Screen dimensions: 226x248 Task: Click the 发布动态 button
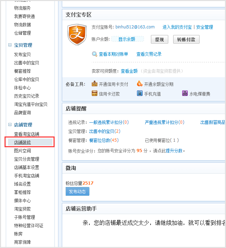(x=78, y=192)
